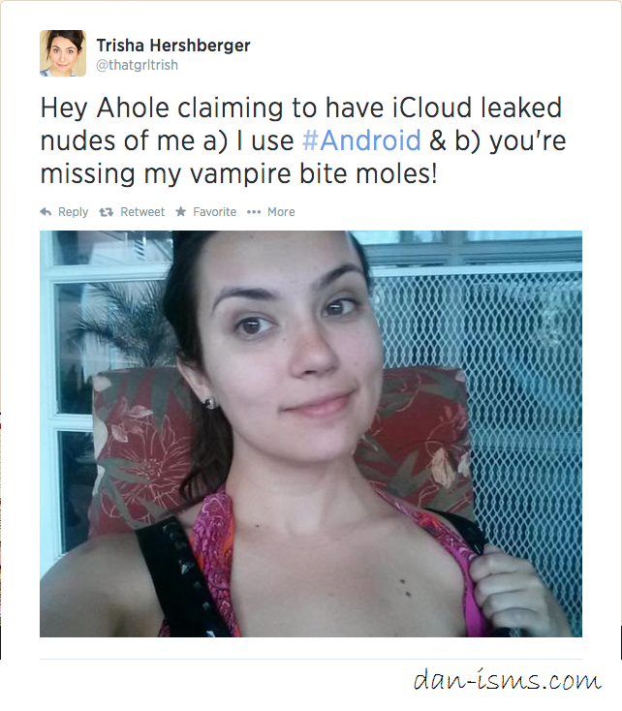Open the profile avatar thumbnail

(63, 53)
